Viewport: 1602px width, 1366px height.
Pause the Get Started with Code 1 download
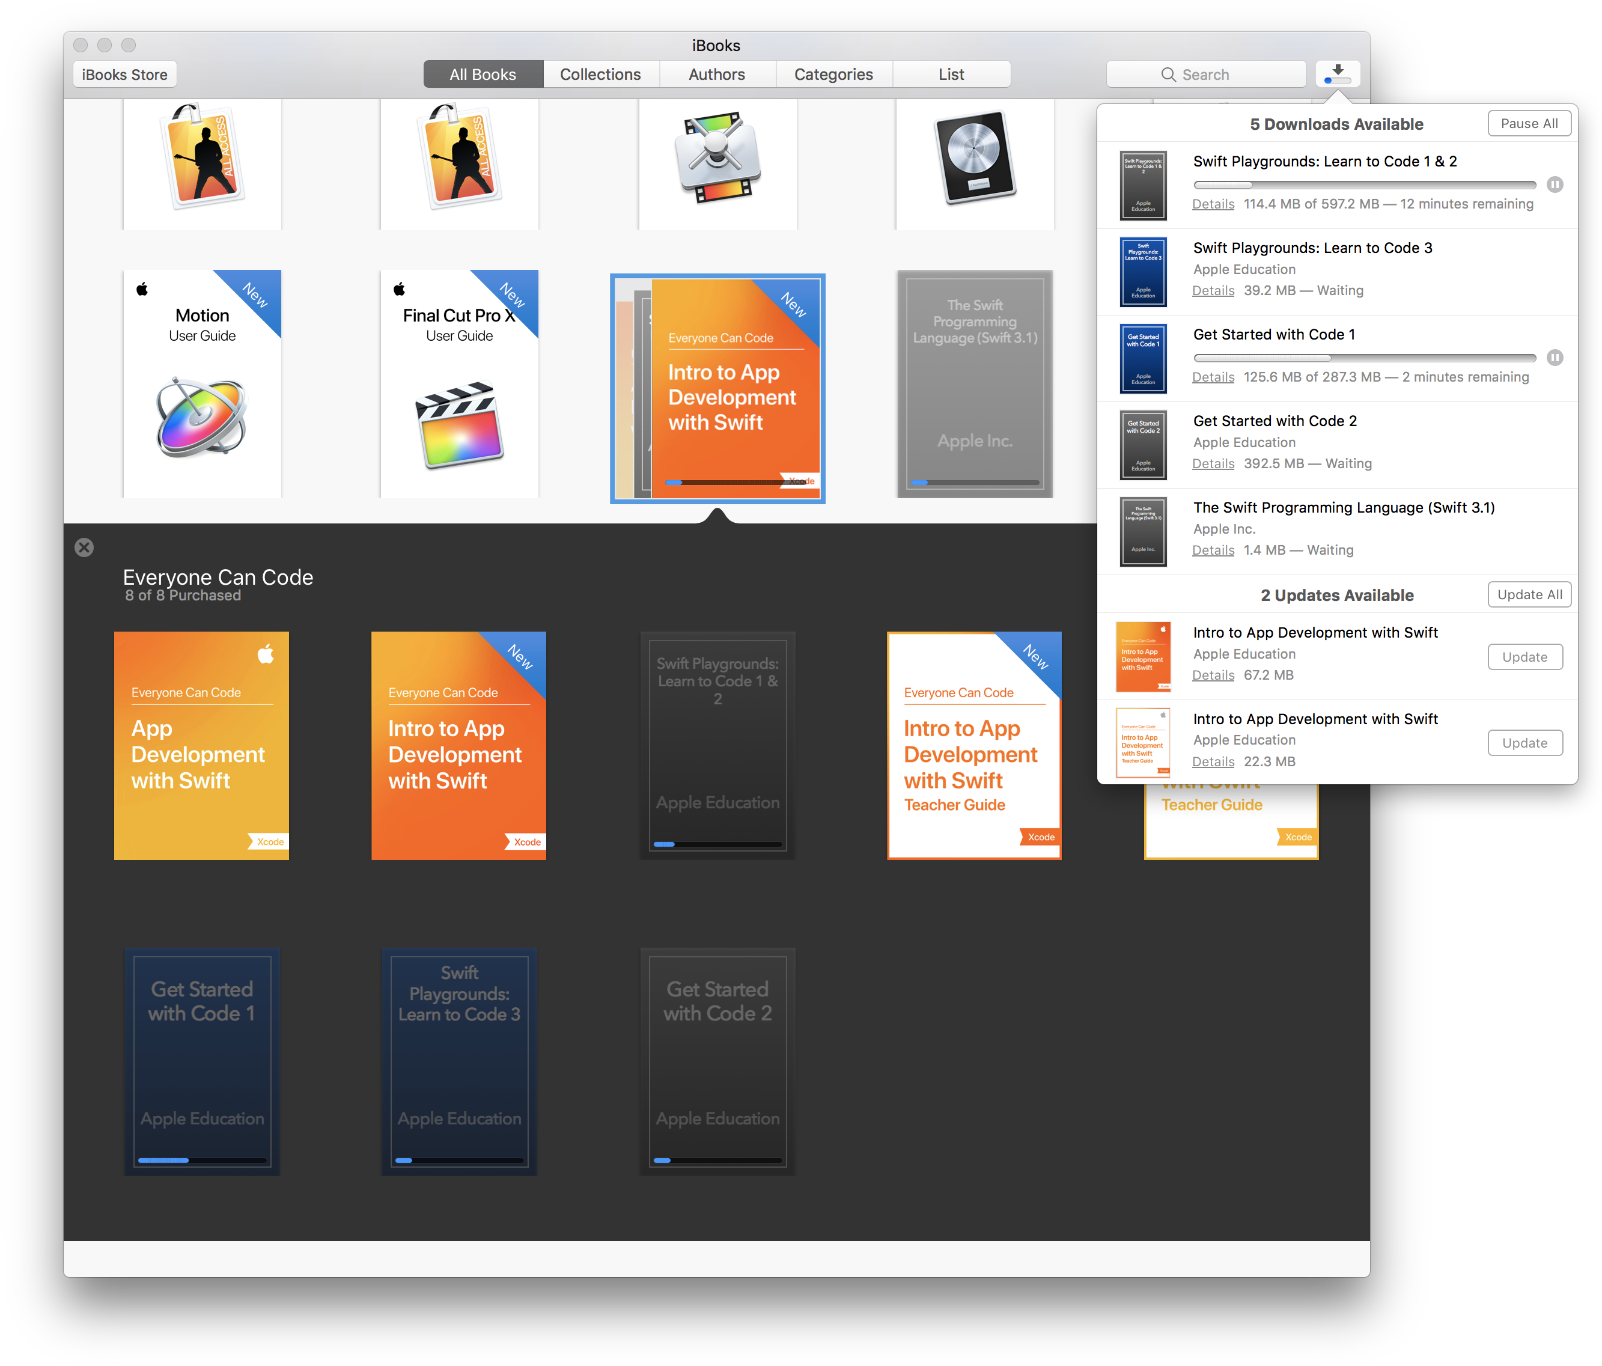pyautogui.click(x=1554, y=358)
